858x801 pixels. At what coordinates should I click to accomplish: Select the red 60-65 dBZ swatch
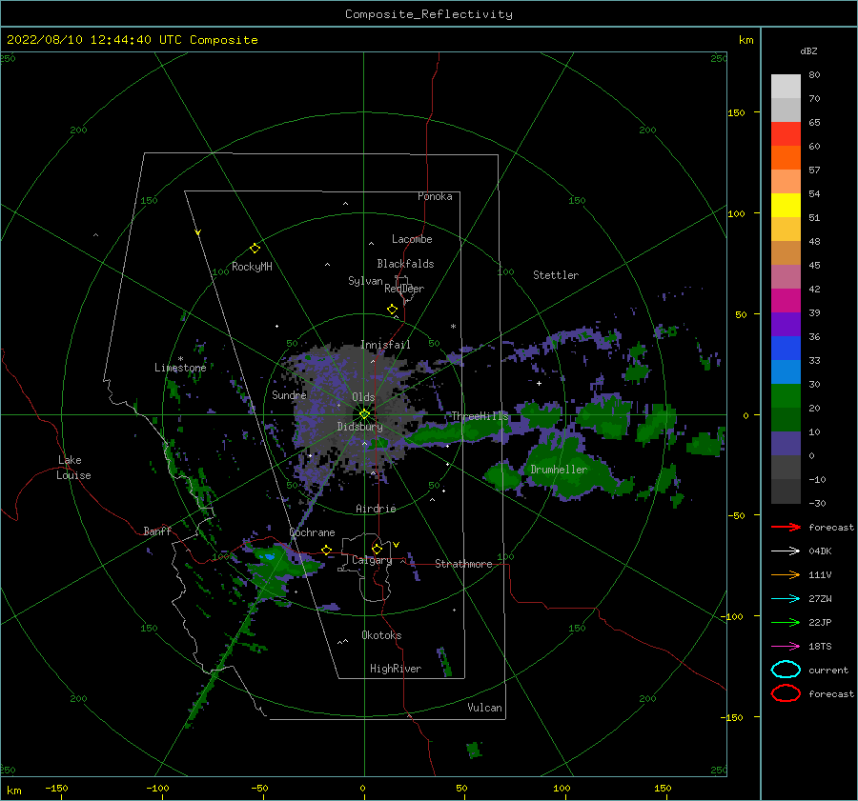click(x=786, y=134)
